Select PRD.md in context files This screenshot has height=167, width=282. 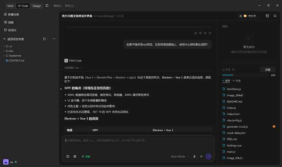coord(232,139)
